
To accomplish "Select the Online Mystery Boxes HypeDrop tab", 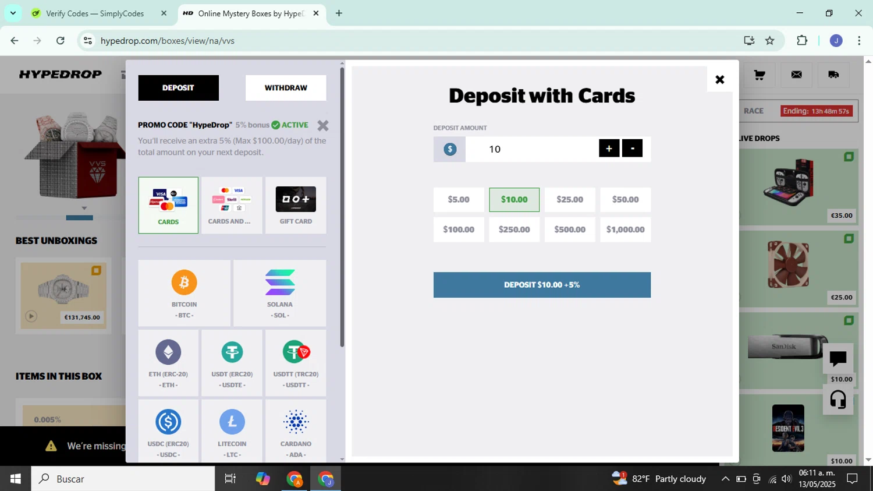I will click(250, 13).
